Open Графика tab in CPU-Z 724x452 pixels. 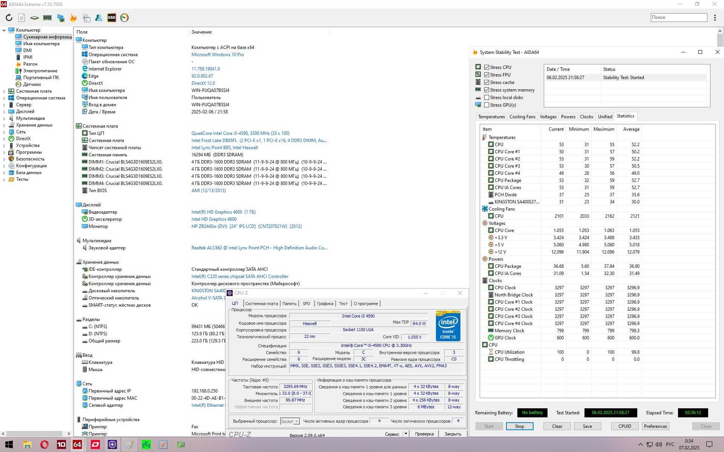[x=325, y=304]
